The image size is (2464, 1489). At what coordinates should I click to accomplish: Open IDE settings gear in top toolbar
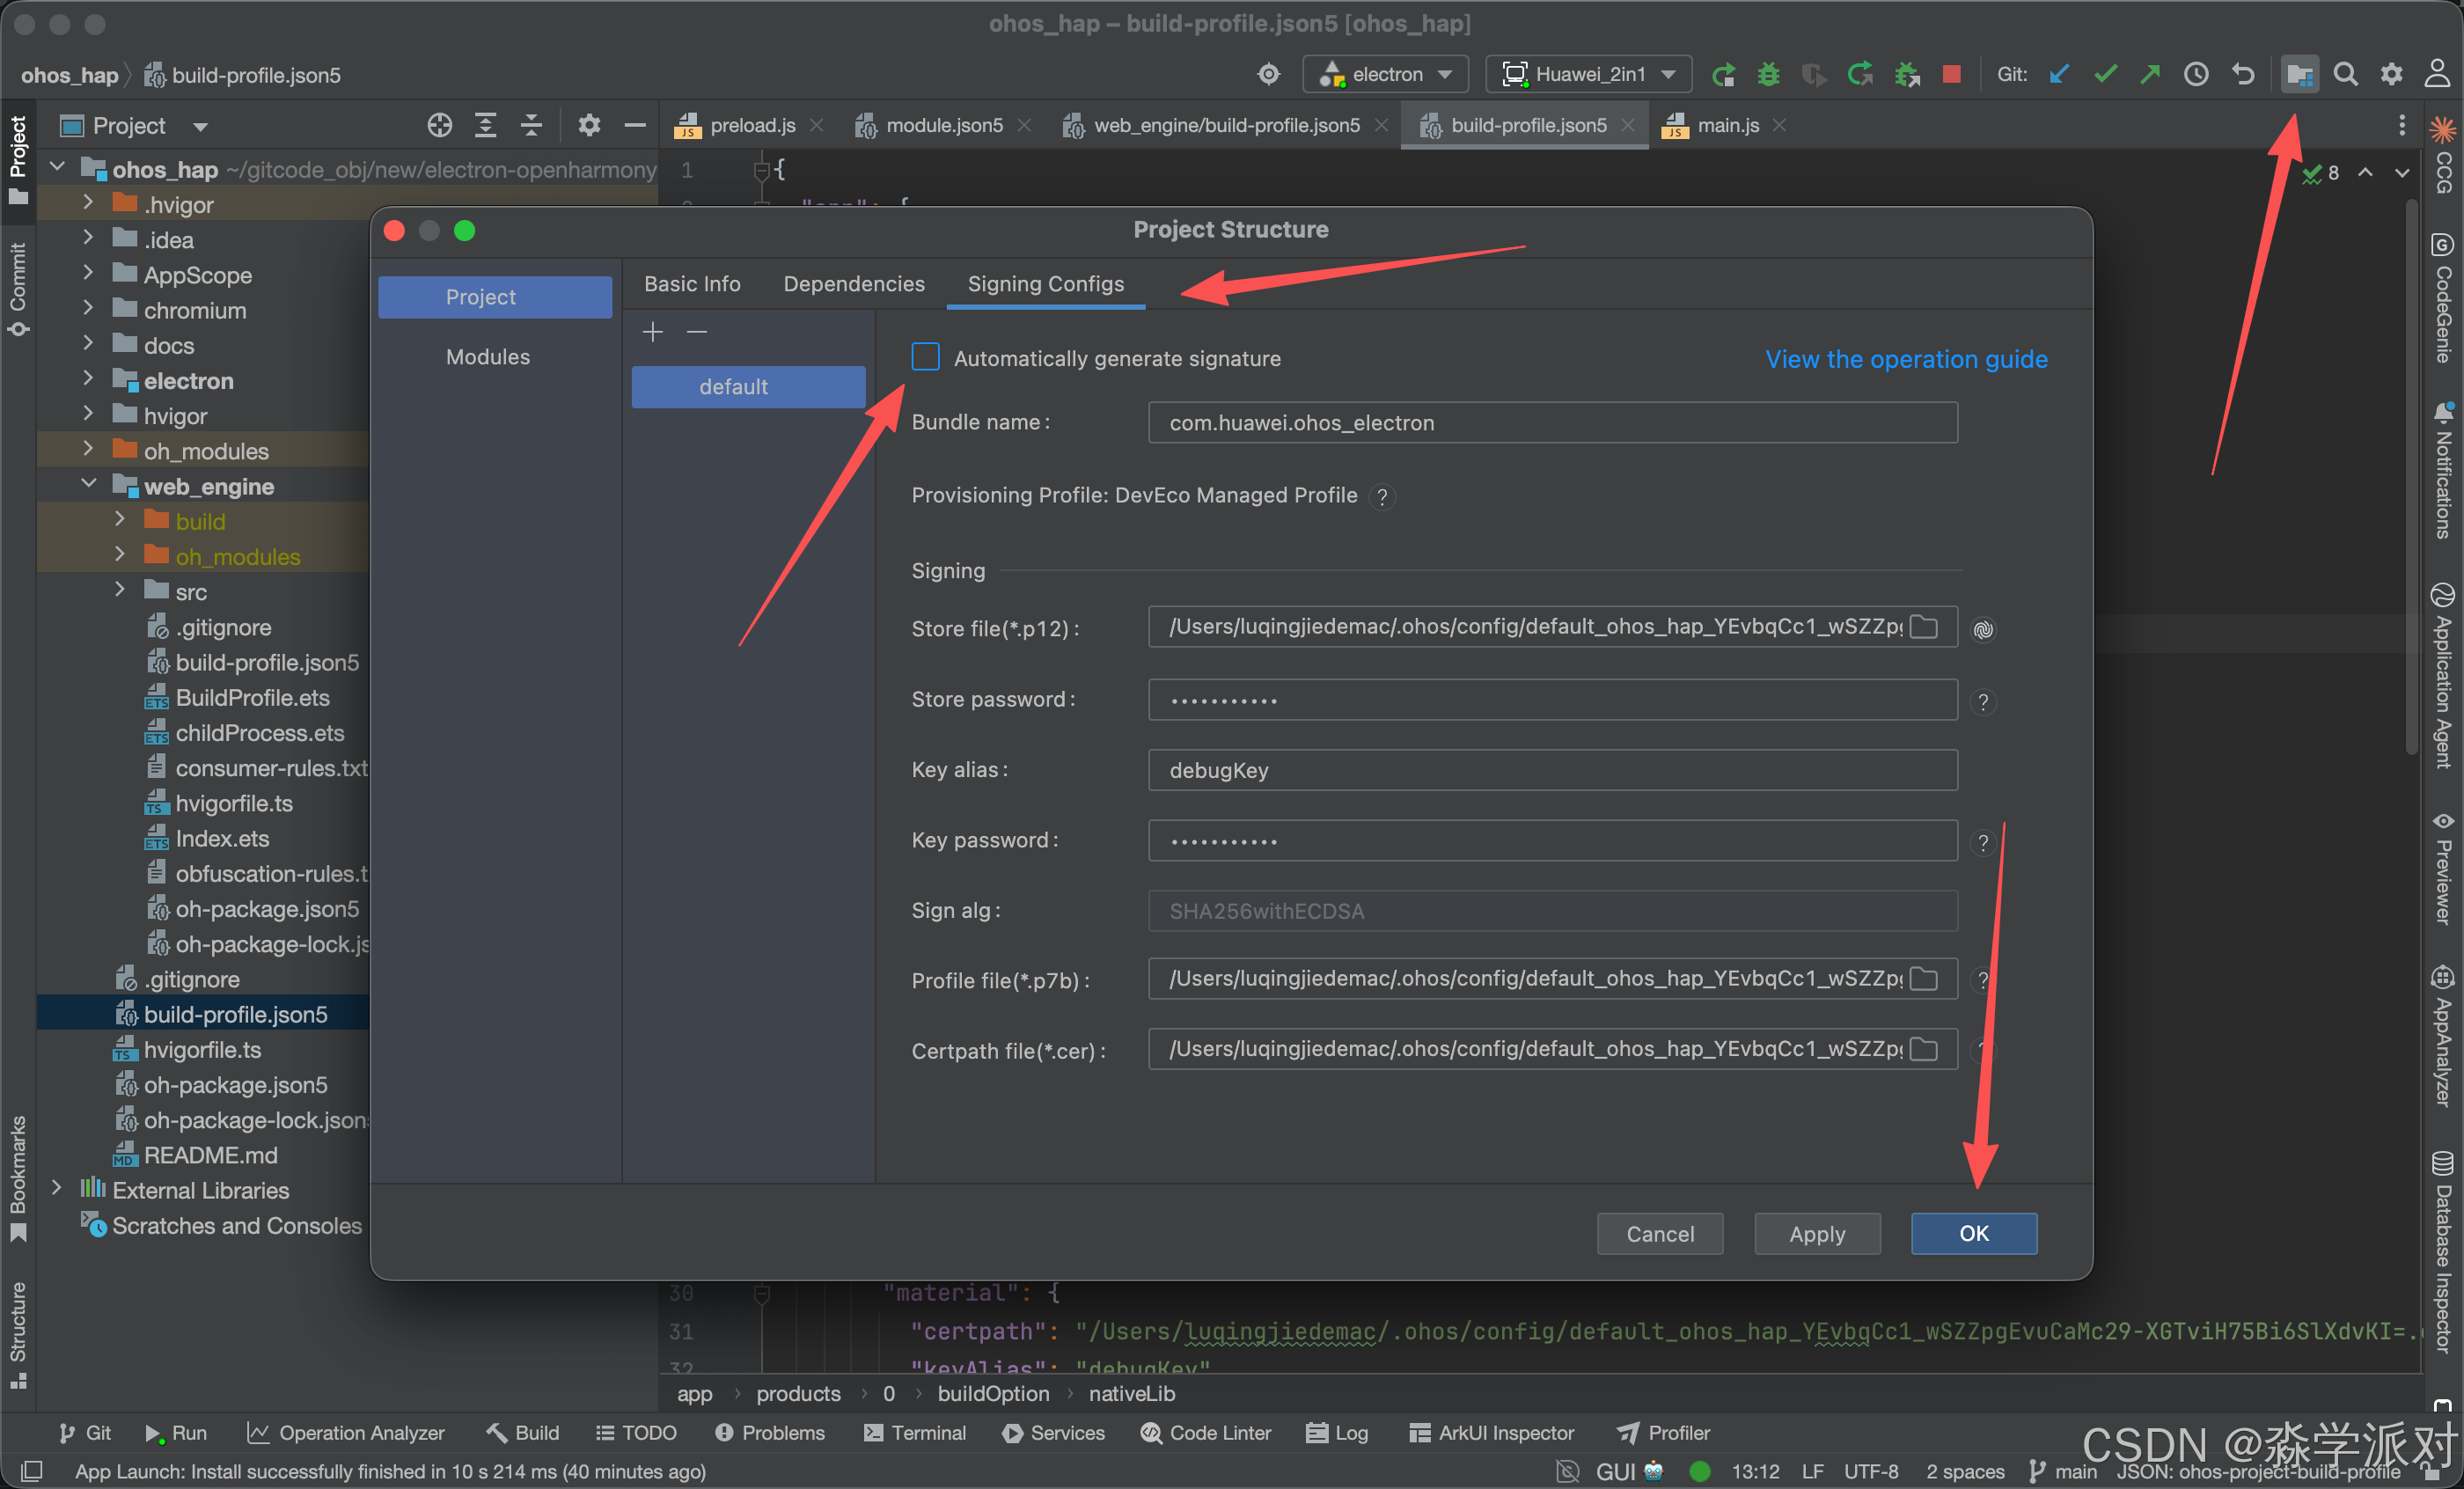tap(2391, 74)
